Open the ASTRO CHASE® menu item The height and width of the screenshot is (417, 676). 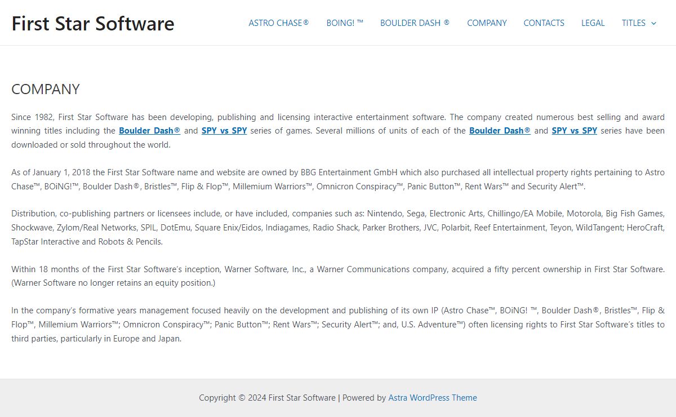[x=279, y=23]
